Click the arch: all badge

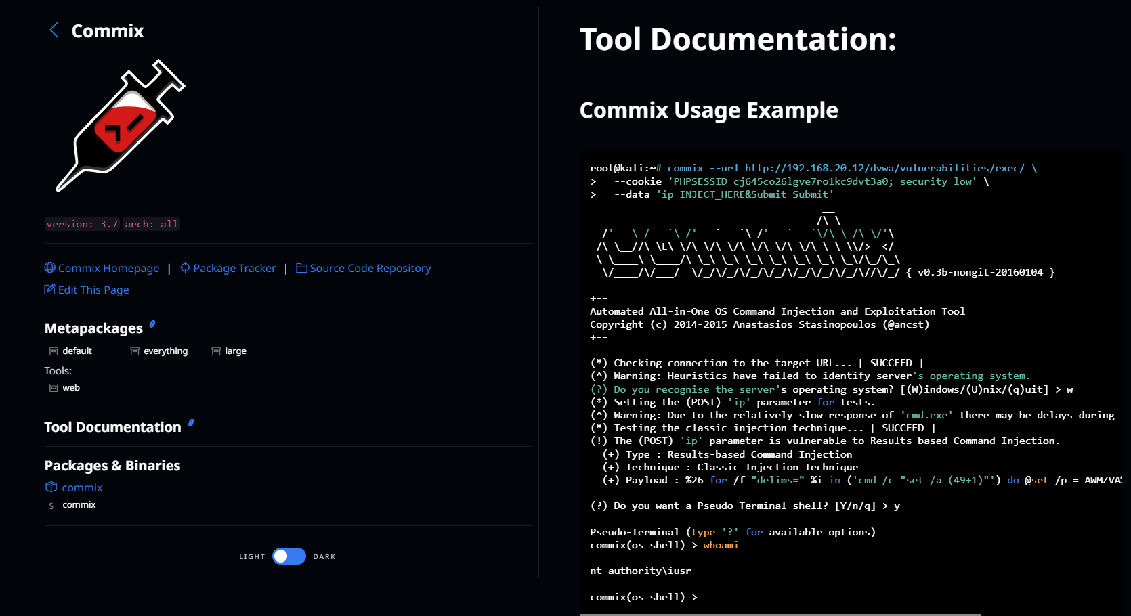click(151, 223)
